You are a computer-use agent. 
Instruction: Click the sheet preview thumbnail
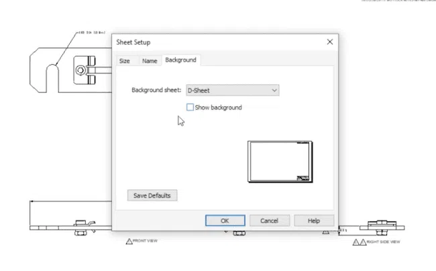point(280,162)
